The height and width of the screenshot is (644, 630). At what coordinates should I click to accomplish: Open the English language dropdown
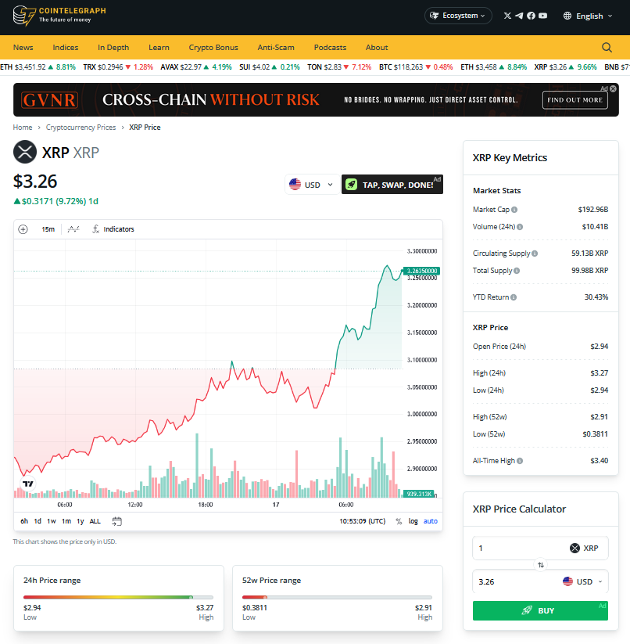pyautogui.click(x=588, y=16)
